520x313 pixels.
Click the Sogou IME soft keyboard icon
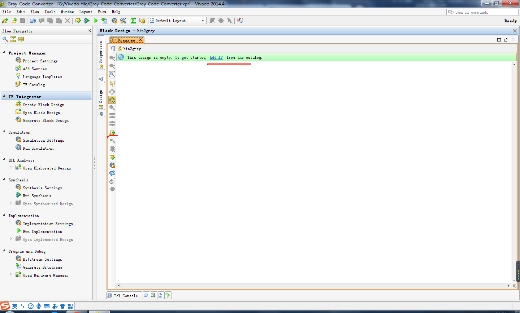[47, 306]
